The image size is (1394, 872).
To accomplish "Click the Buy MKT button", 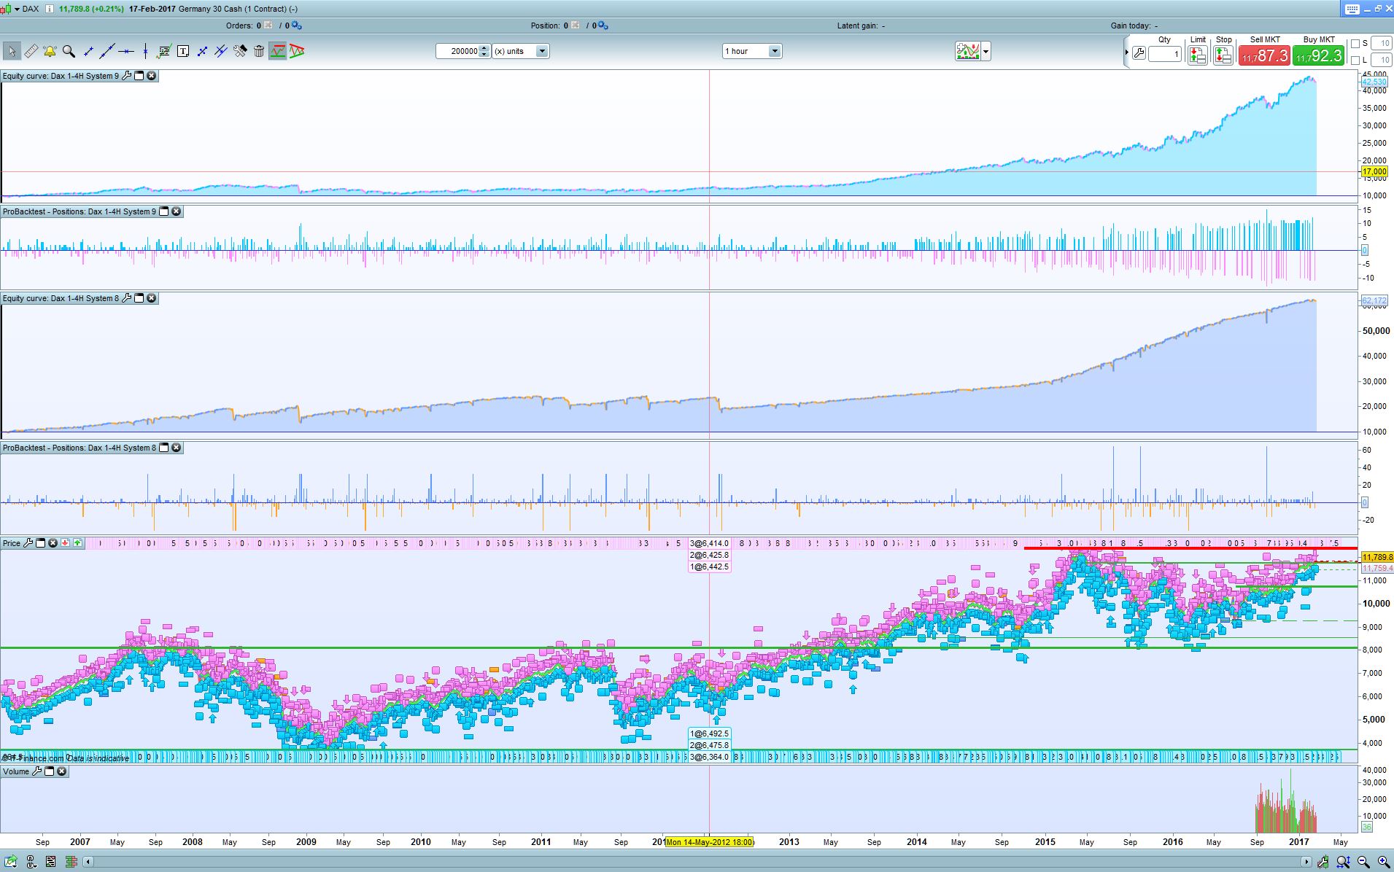I will click(x=1318, y=55).
